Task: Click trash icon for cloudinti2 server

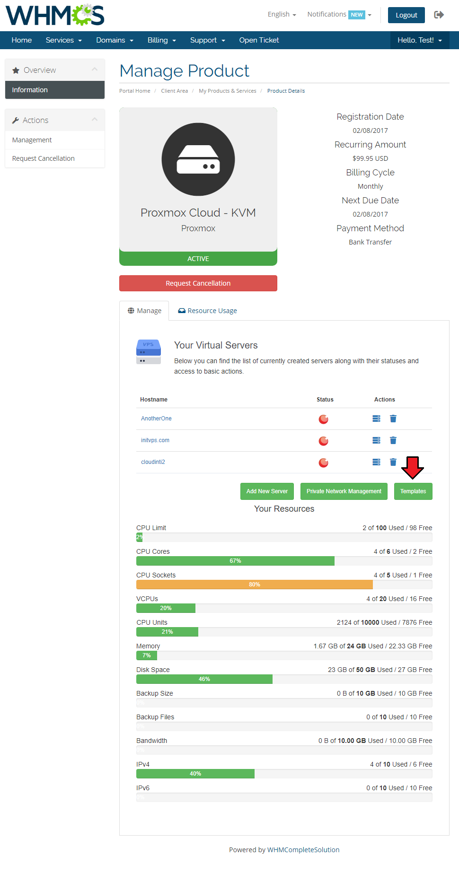Action: pyautogui.click(x=393, y=462)
